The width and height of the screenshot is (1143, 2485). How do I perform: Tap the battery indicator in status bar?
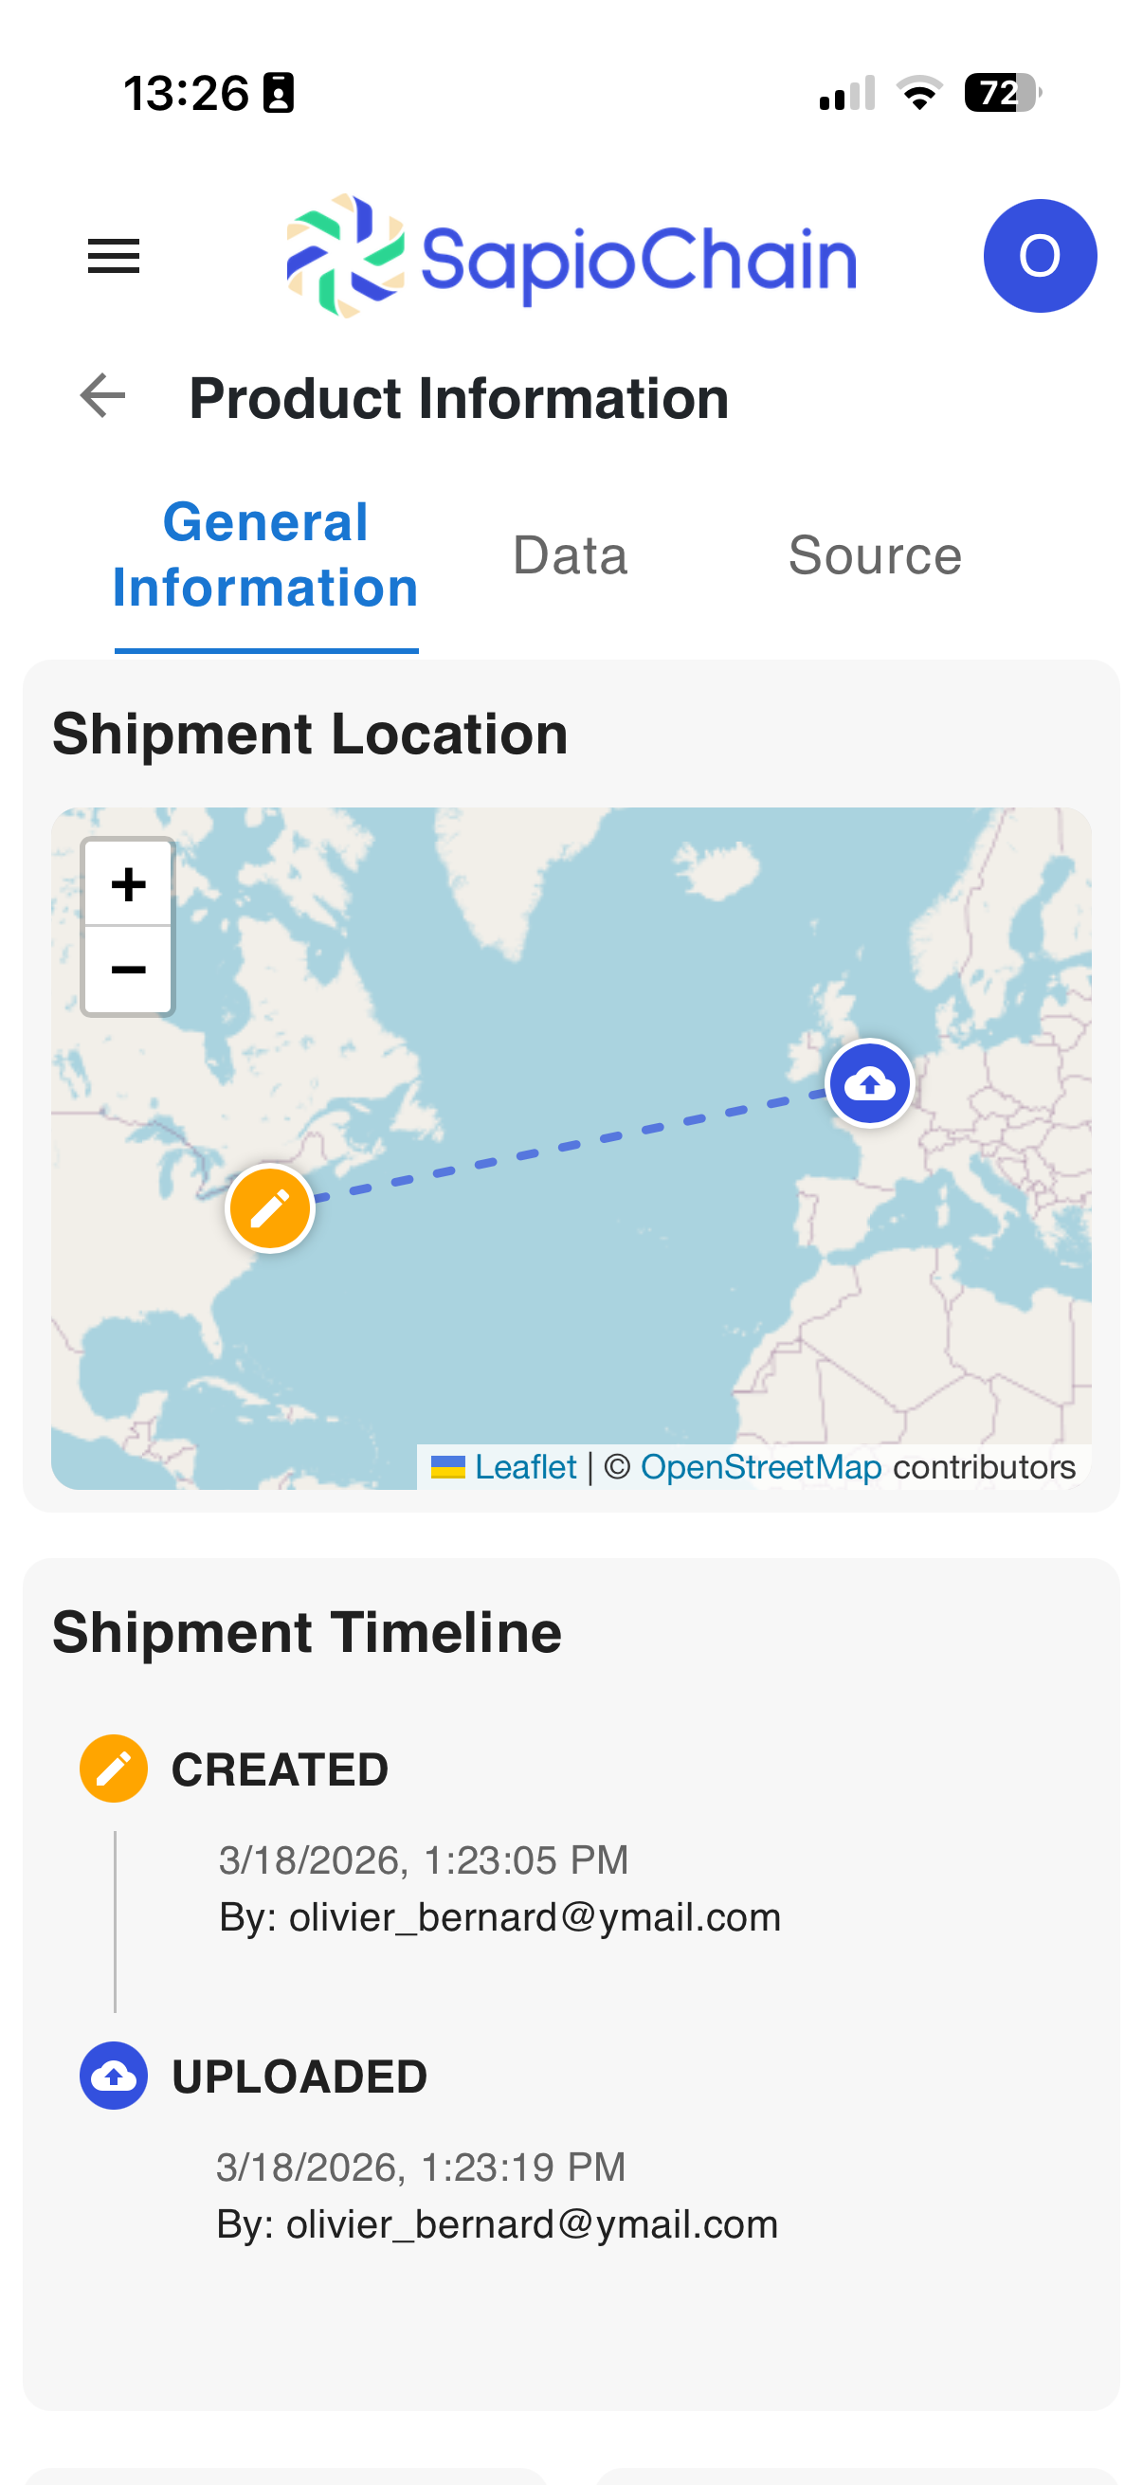tap(1001, 94)
